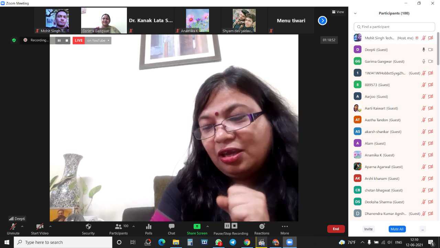
Task: Click Aastha Tandon's video-off icon
Action: 430,120
